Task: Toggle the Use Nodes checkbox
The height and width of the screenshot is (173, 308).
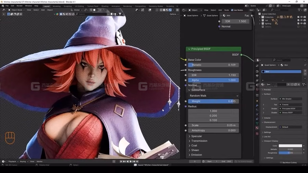Action: click(x=232, y=10)
